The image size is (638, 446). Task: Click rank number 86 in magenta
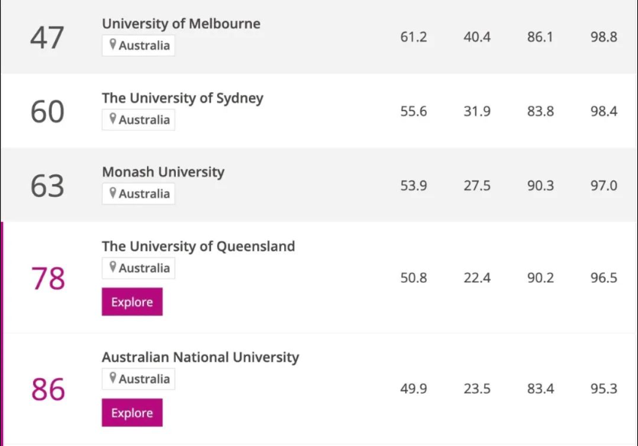tap(48, 389)
